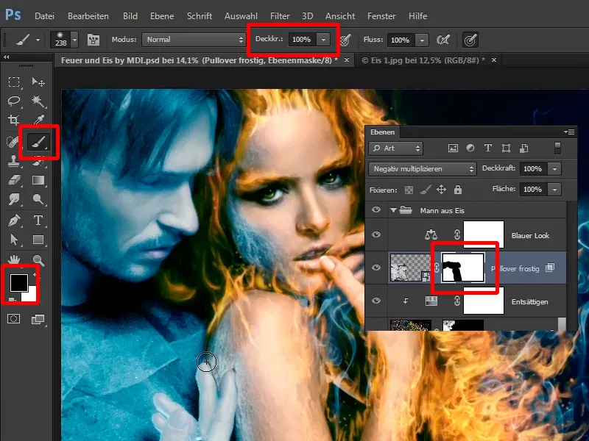Select the Rectangular Marquee tool
The height and width of the screenshot is (441, 589).
[14, 82]
